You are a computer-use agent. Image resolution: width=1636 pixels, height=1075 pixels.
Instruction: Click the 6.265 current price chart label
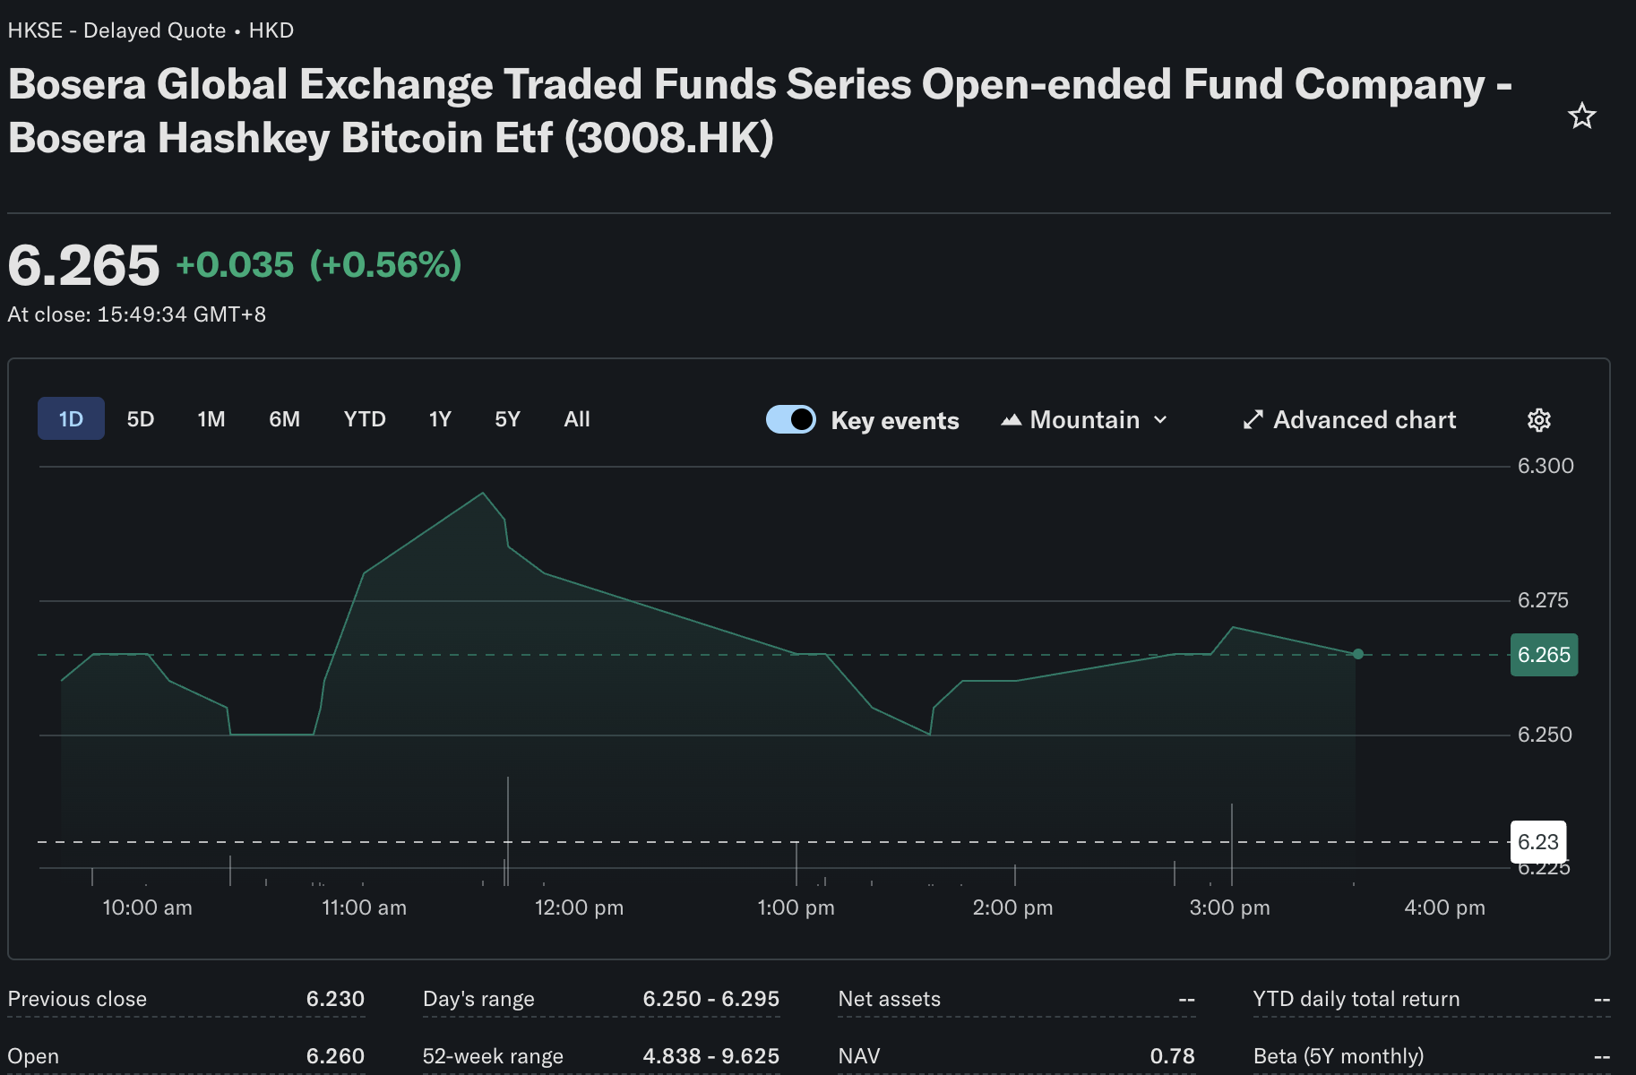pyautogui.click(x=1544, y=655)
